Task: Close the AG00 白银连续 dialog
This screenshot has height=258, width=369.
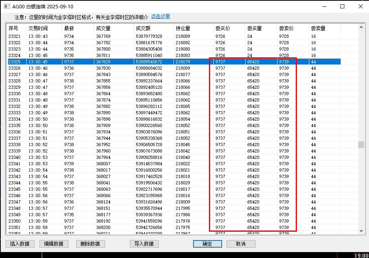Action: point(360,7)
